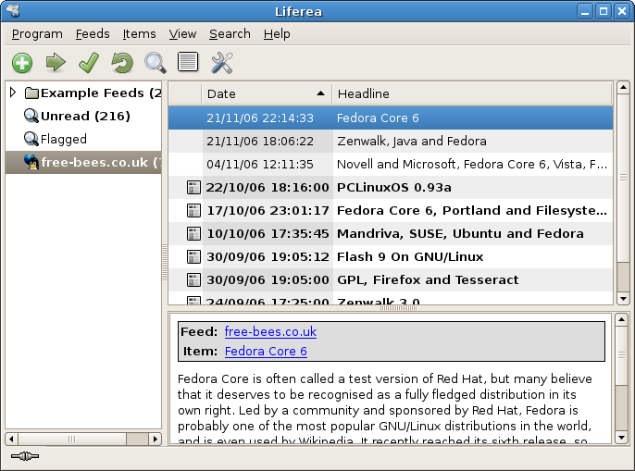Viewport: 635px width, 471px height.
Task: Select Flash 9 On GNU/Linux headline
Action: pos(410,256)
